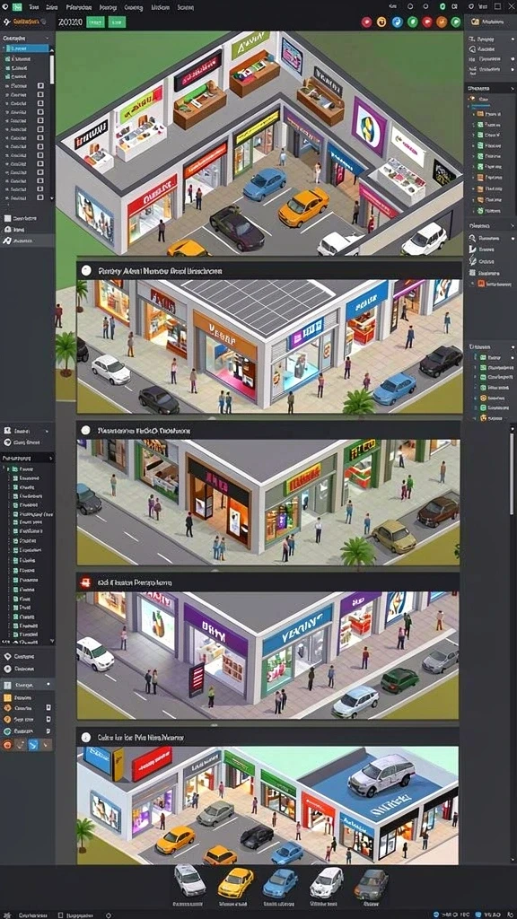517x919 pixels.
Task: Toggle the checkbox on the first left-panel list row
Action: 40,85
